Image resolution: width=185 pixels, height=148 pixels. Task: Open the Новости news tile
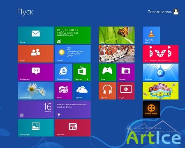point(73,128)
